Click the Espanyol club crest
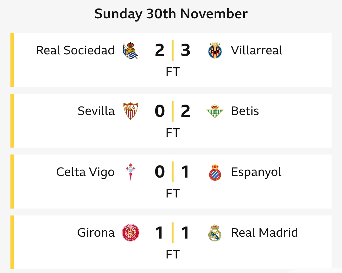Image resolution: width=342 pixels, height=273 pixels. pos(215,172)
